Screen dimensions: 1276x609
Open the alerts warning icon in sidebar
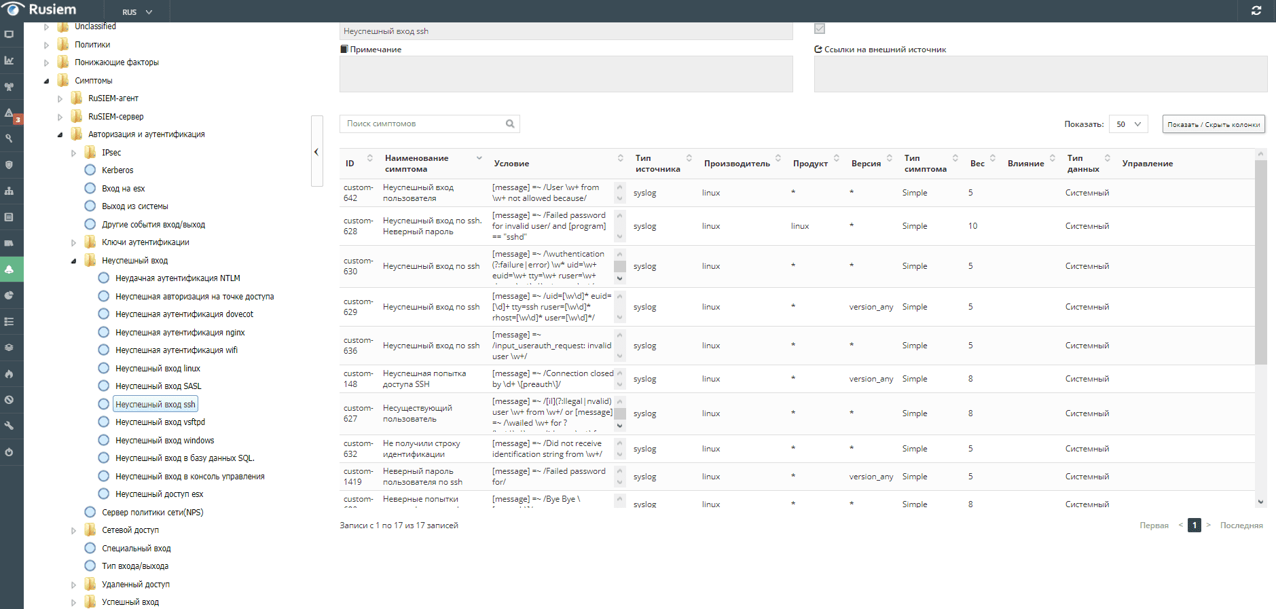pyautogui.click(x=10, y=113)
